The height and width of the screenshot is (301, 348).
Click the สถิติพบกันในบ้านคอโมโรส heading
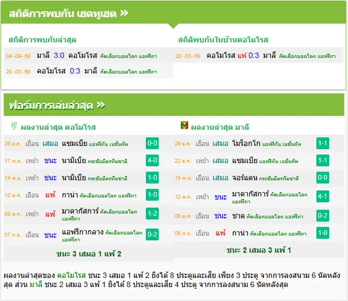[223, 40]
